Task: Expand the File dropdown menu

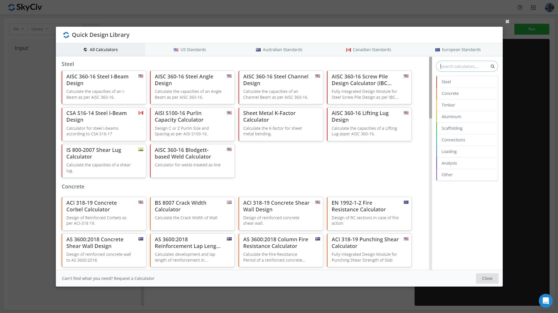Action: 18,29
